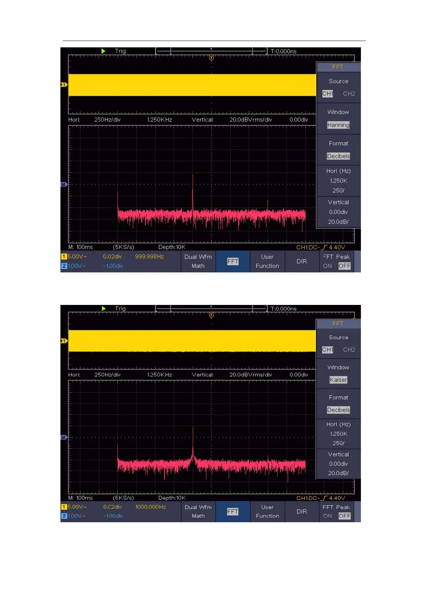This screenshot has width=421, height=595.
Task: Turn FFT Peak ON in Kaiser screenshot
Action: 327,516
